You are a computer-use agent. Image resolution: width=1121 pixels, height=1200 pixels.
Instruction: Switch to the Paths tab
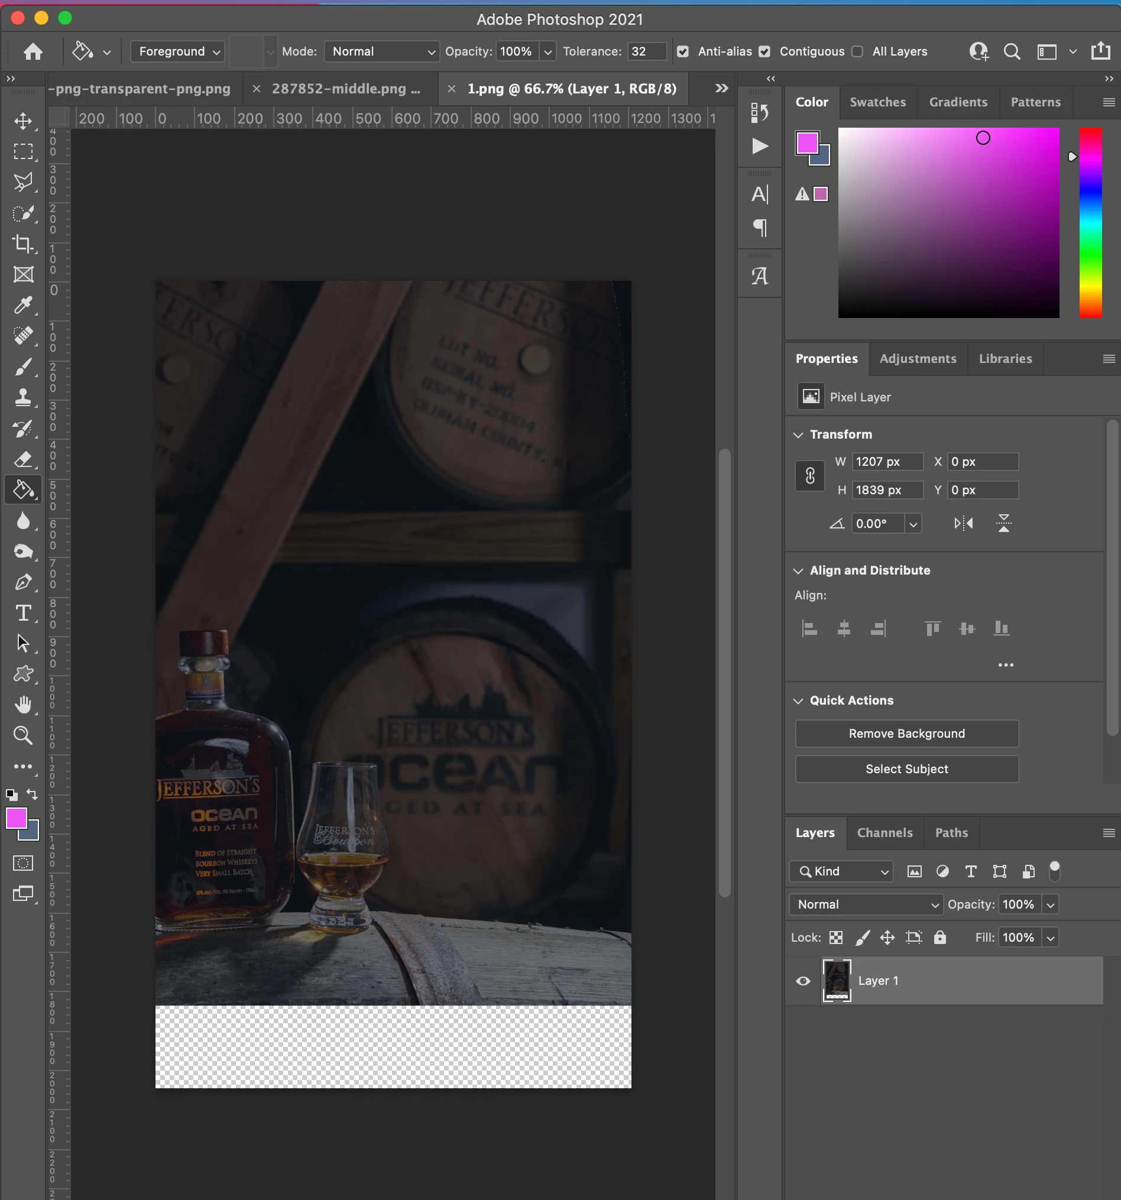point(951,833)
